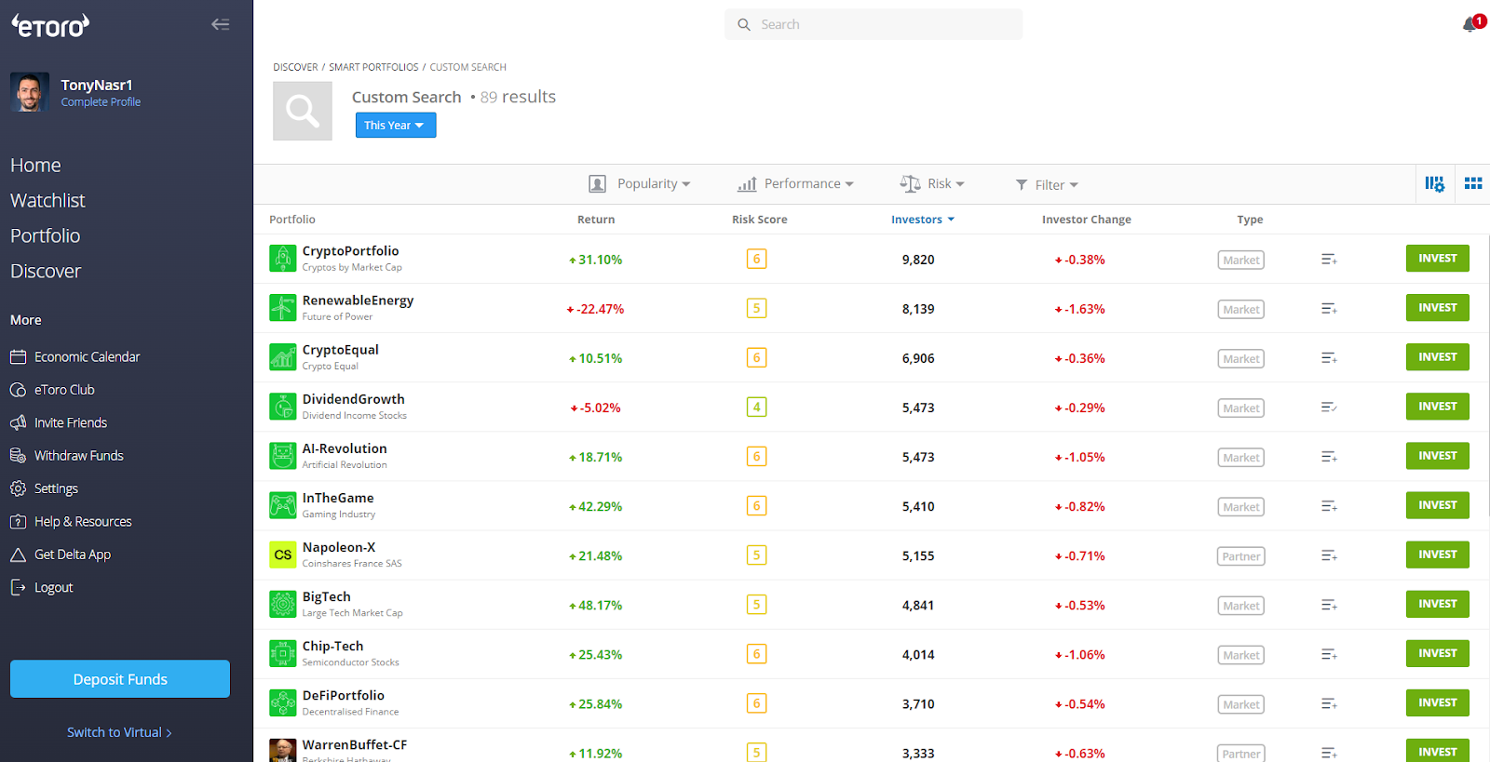The width and height of the screenshot is (1490, 762).
Task: Open the Filter dropdown
Action: tap(1047, 185)
